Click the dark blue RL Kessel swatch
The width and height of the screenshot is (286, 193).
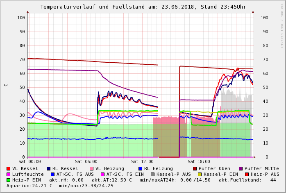(49, 168)
